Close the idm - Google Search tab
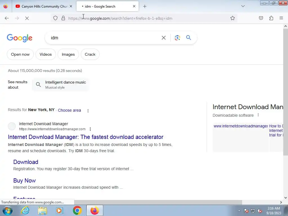Image resolution: width=288 pixels, height=216 pixels. pos(134,6)
